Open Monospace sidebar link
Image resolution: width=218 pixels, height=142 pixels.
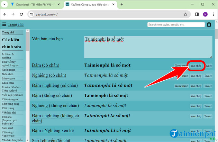click(x=8, y=79)
